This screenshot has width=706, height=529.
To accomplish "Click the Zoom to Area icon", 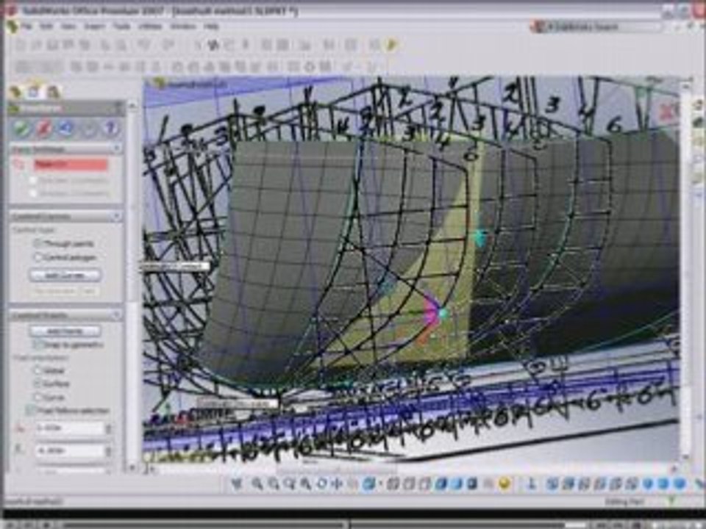I will click(274, 484).
